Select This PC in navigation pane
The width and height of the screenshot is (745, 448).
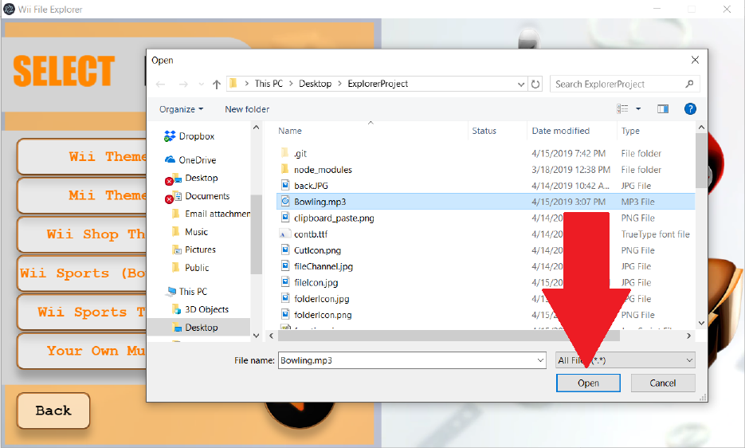[187, 292]
